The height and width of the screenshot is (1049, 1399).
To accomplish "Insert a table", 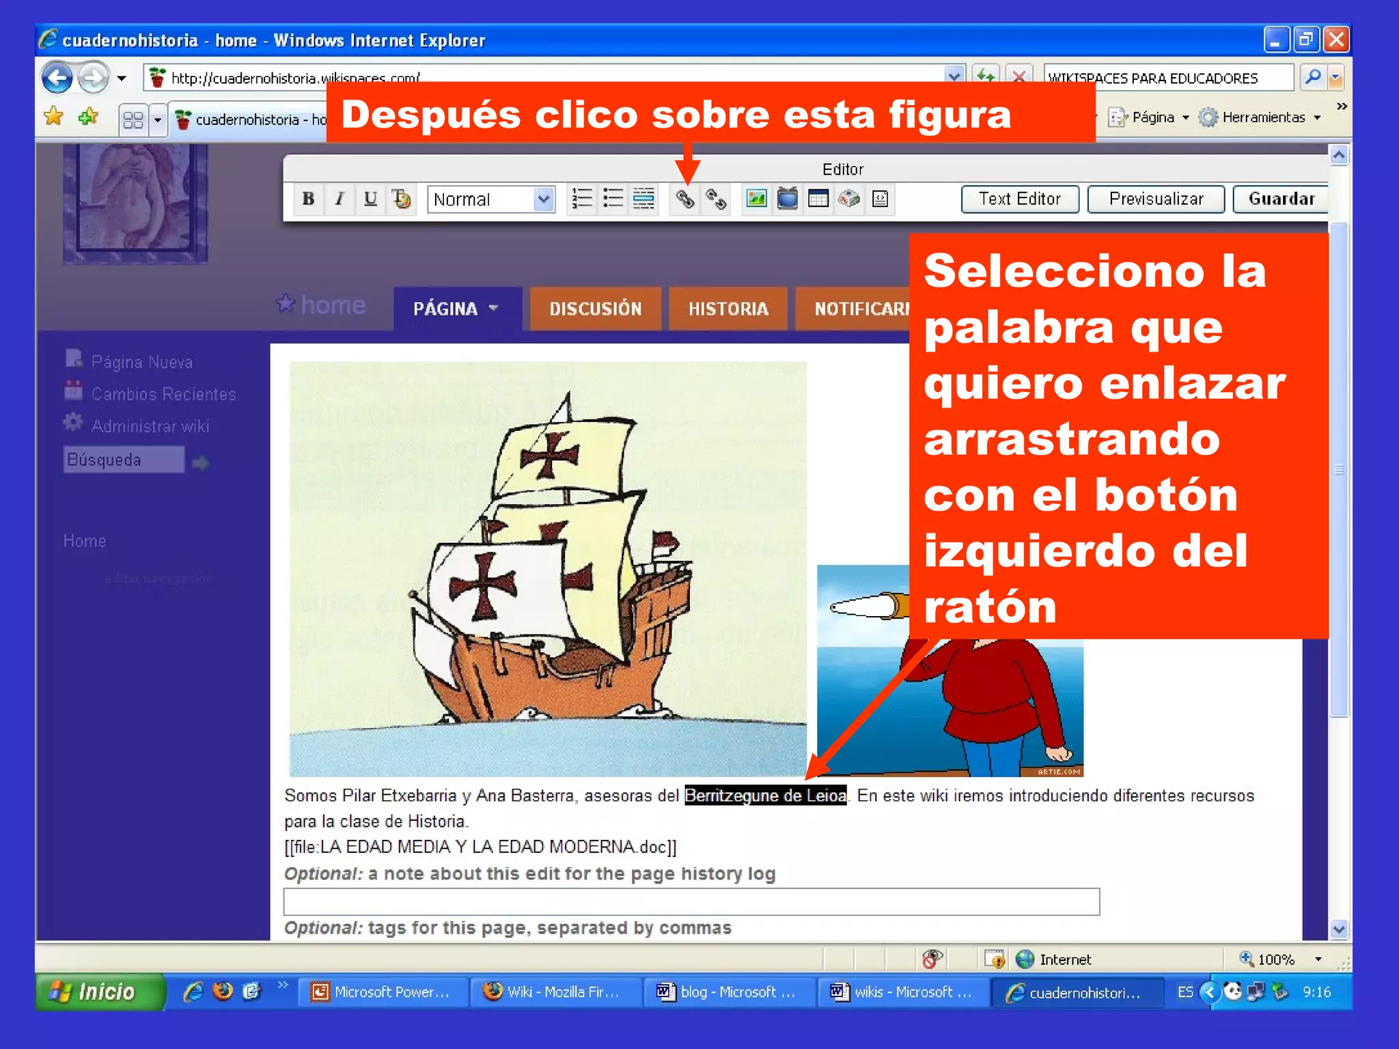I will [818, 199].
